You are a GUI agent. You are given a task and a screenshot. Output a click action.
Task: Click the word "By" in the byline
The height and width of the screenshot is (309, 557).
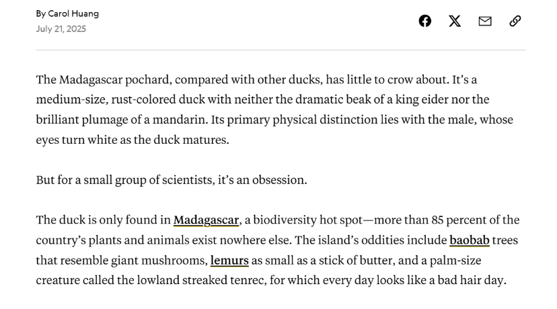(x=41, y=13)
